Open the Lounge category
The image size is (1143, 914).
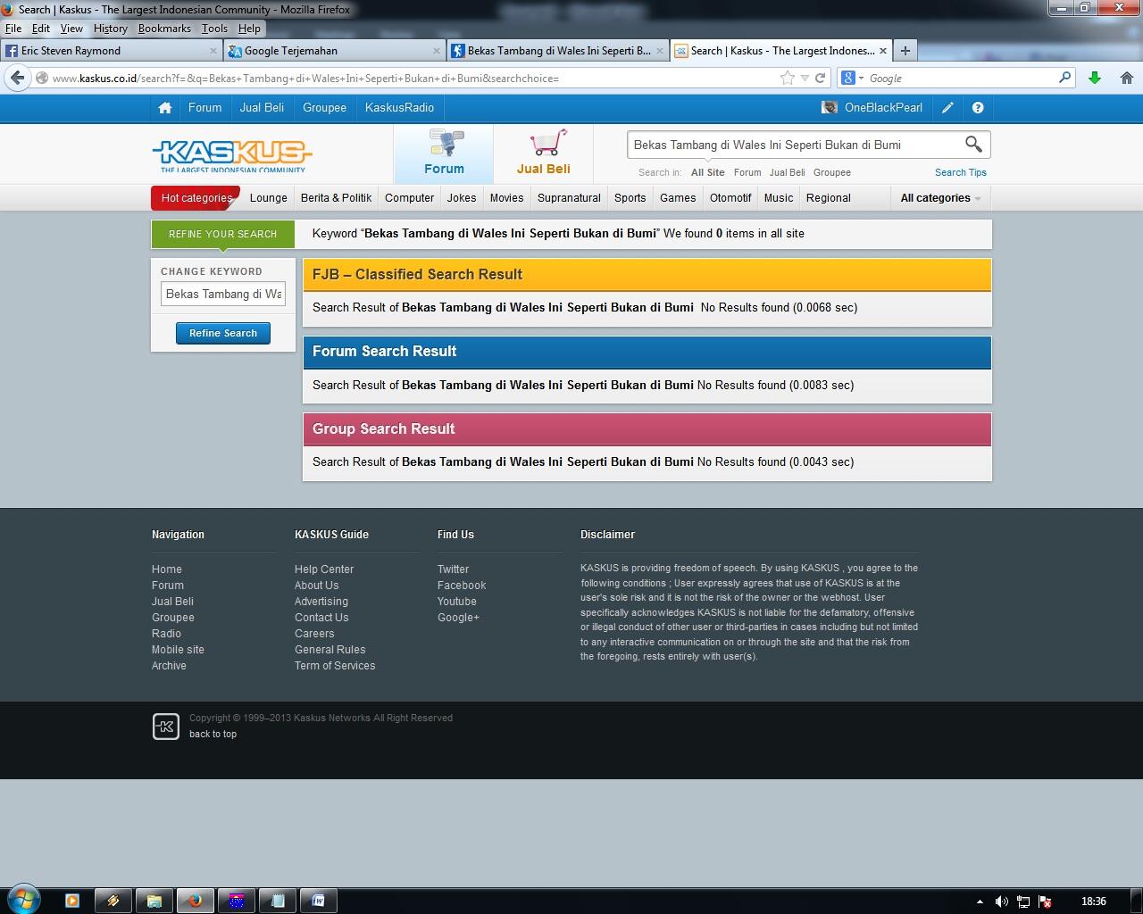(269, 198)
